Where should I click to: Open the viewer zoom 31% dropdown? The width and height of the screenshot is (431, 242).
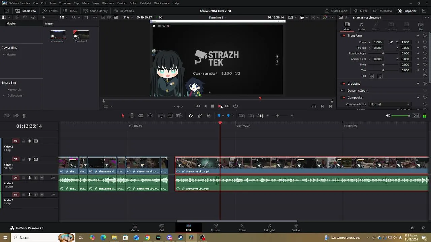click(128, 17)
